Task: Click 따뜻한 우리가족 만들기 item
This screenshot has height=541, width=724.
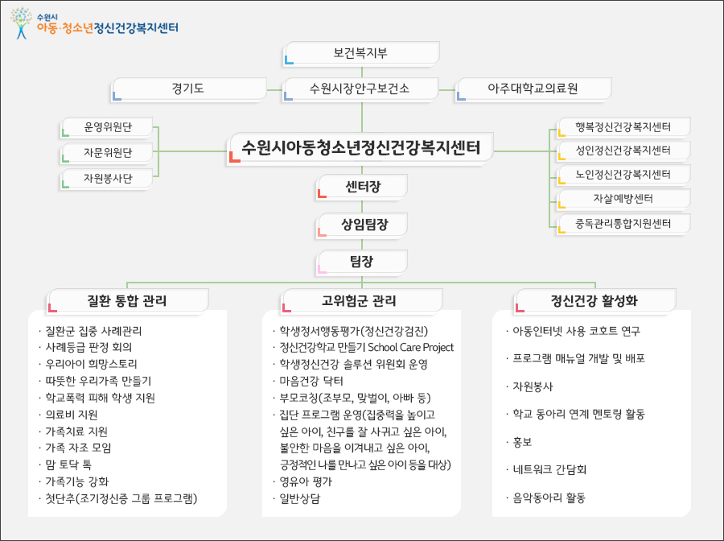Action: [95, 381]
